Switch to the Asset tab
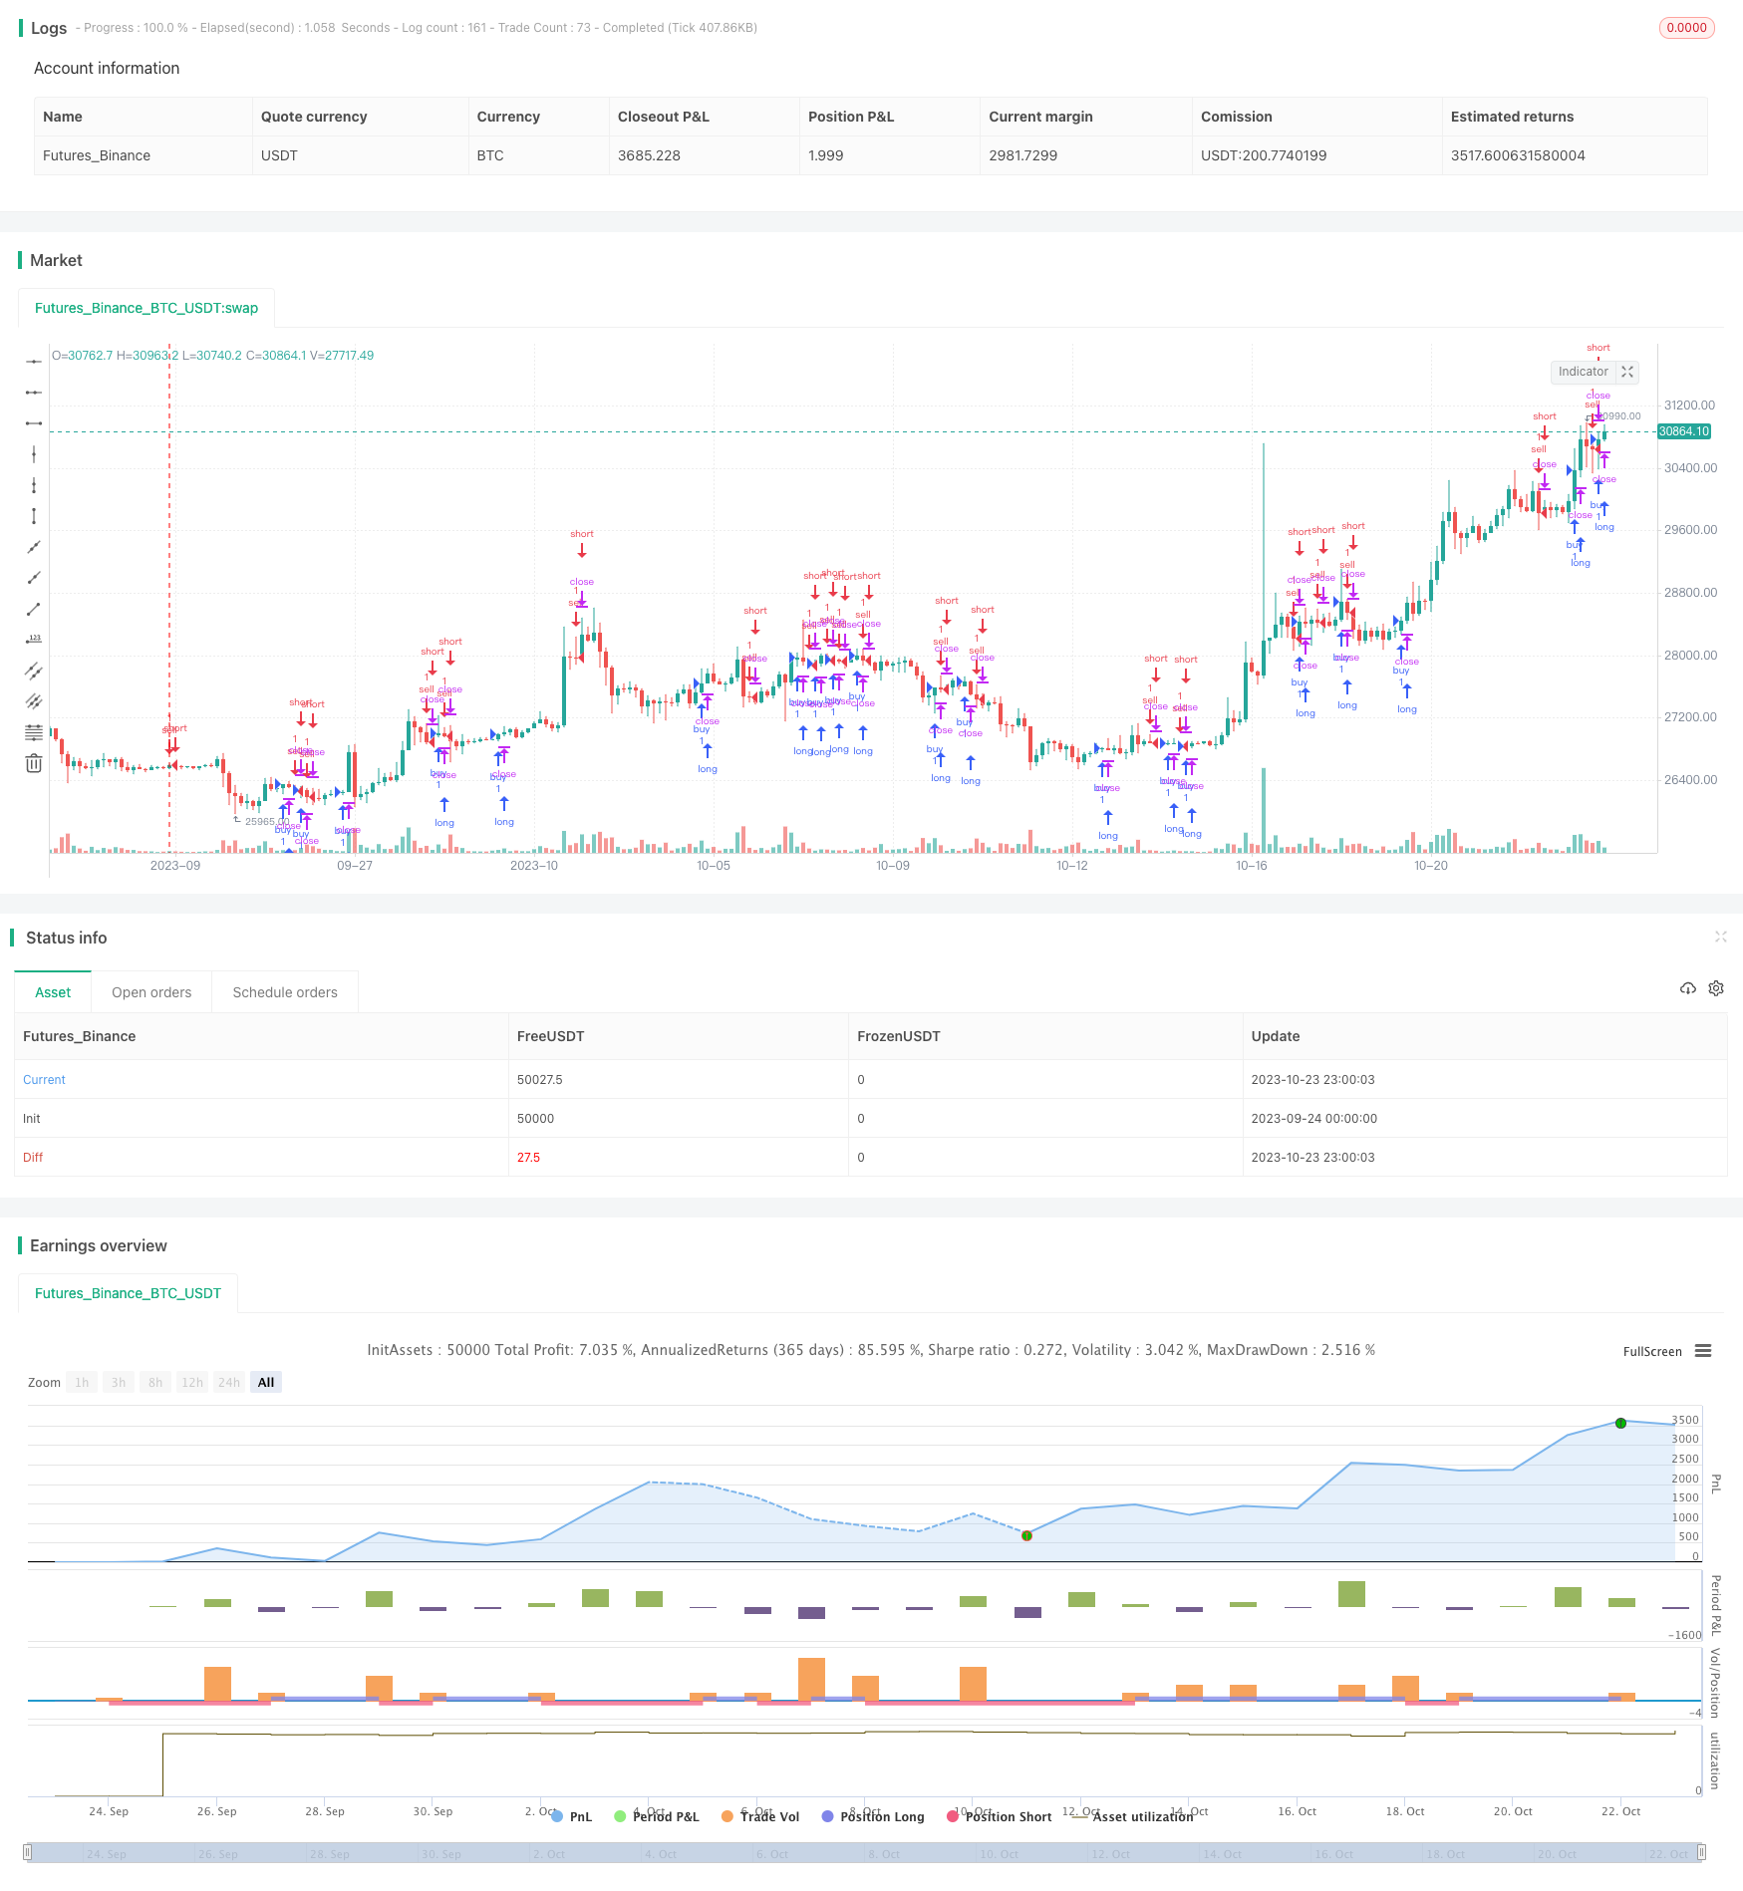 (53, 992)
